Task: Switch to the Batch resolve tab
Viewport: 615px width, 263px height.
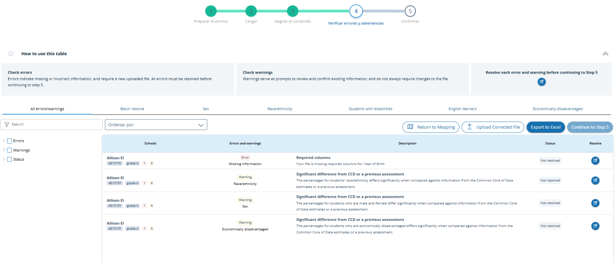Action: point(132,109)
